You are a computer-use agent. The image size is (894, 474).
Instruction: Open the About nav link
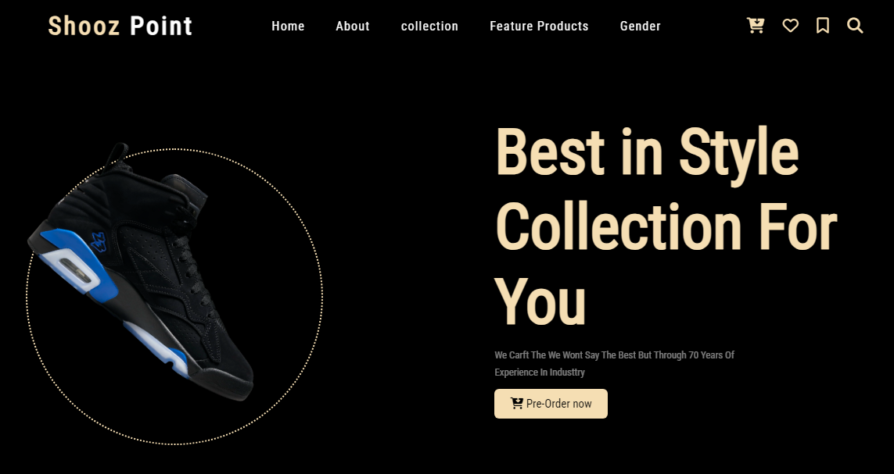pos(352,27)
